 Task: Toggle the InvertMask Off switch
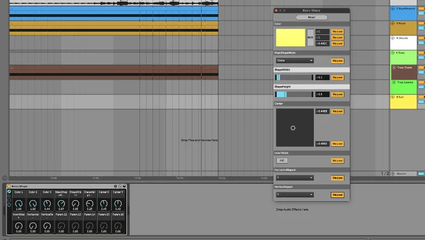pos(282,161)
